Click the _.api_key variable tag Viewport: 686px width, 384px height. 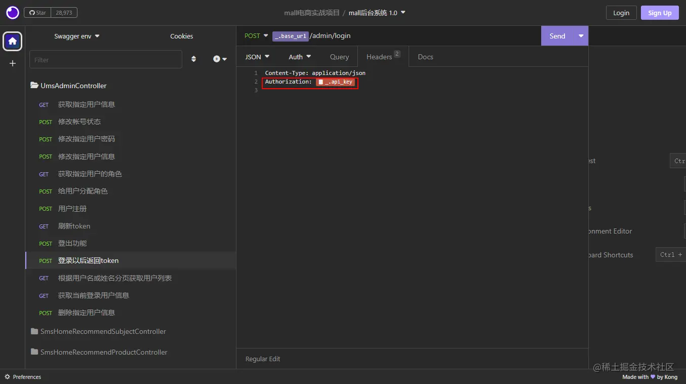tap(336, 82)
